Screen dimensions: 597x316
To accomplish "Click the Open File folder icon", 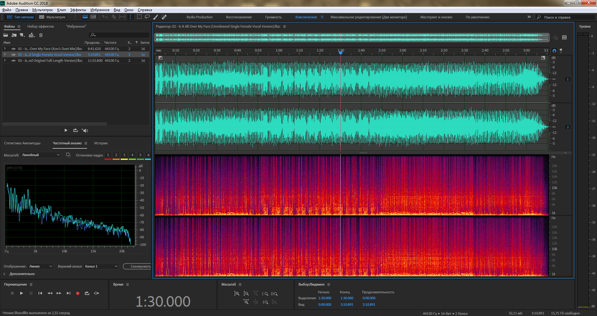I will 6,35.
